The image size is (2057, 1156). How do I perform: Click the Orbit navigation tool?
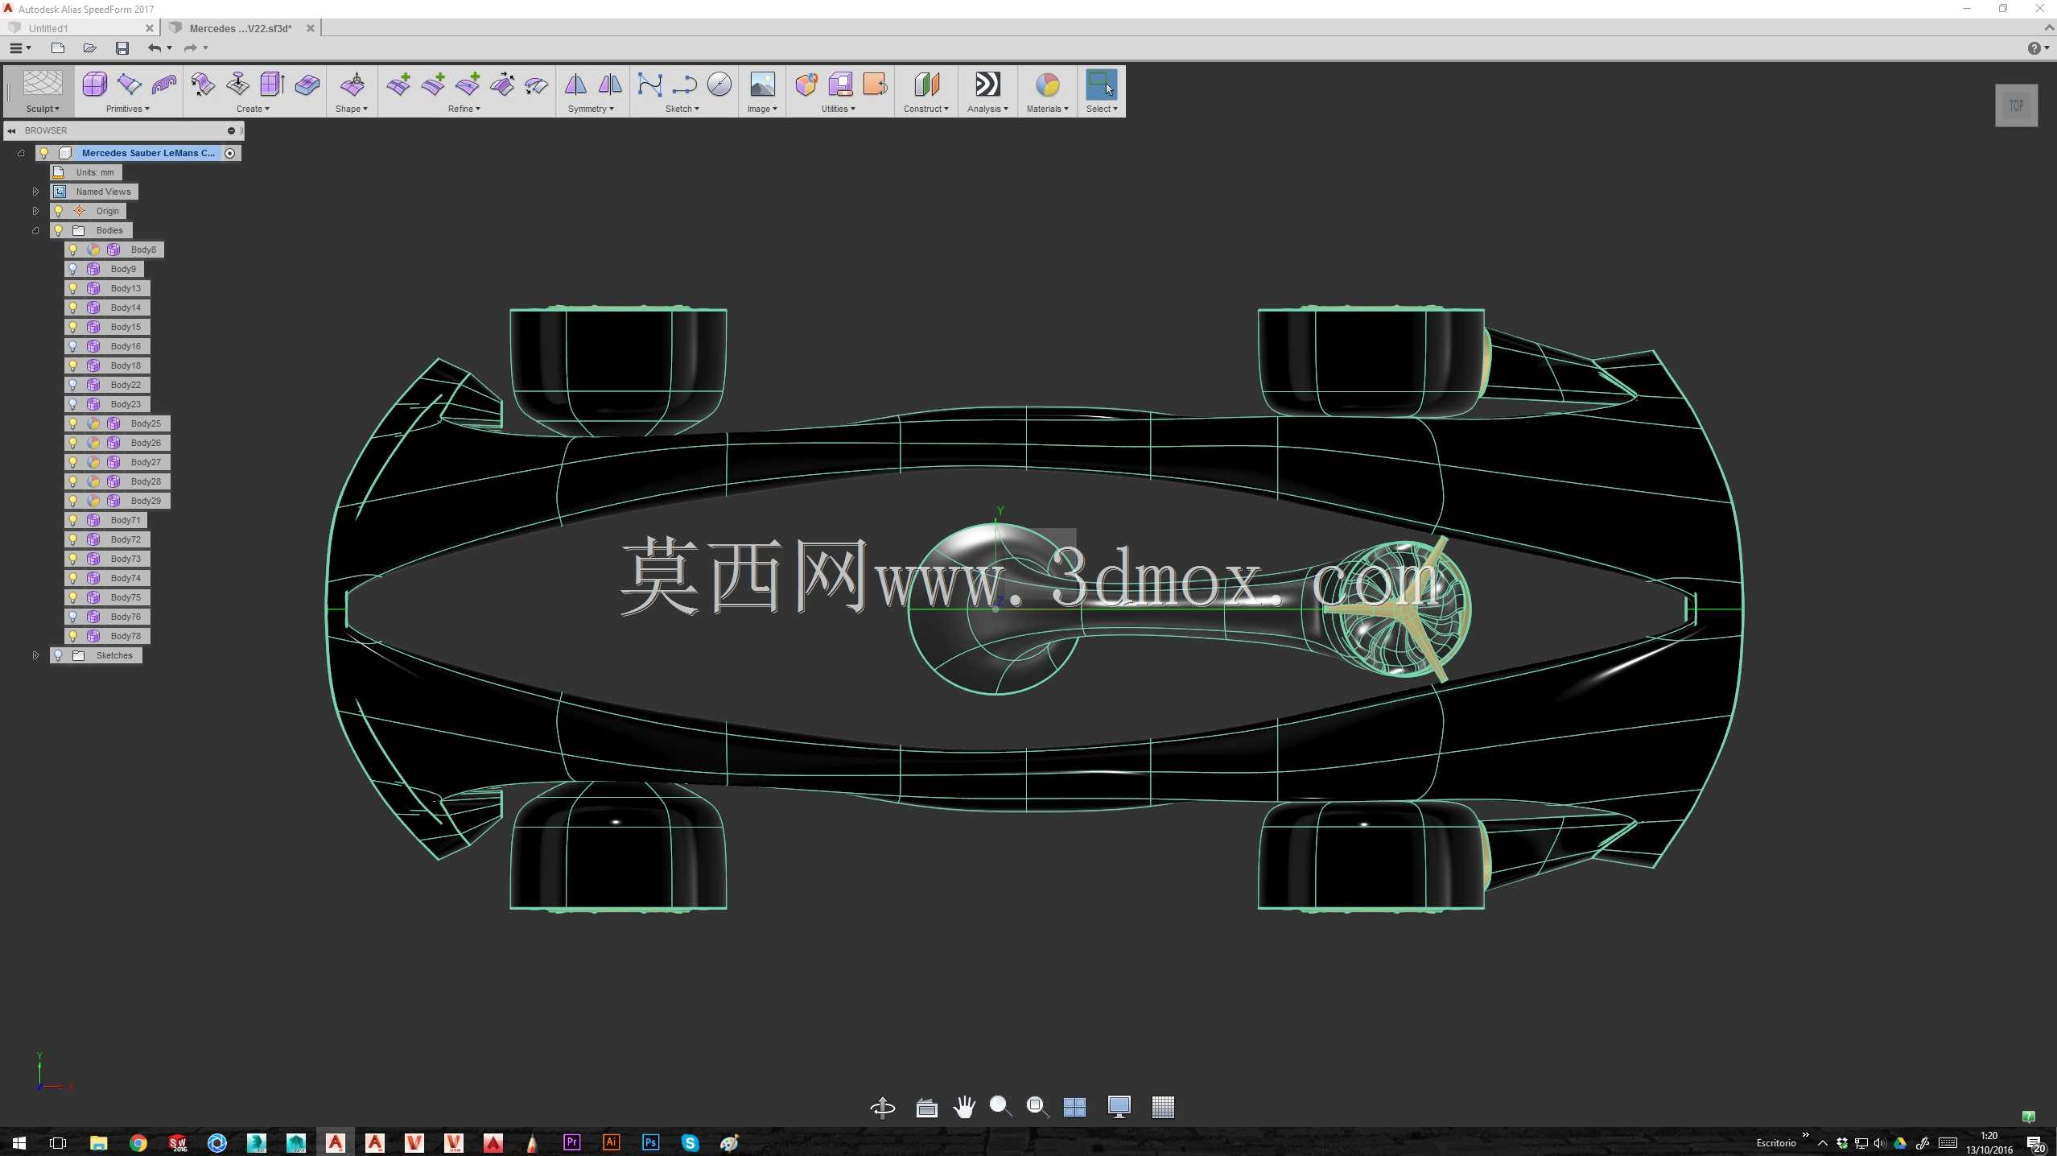pyautogui.click(x=883, y=1108)
